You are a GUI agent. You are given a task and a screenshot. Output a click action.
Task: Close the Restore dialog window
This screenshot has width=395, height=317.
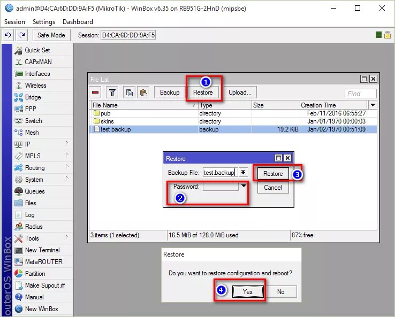[x=287, y=158]
